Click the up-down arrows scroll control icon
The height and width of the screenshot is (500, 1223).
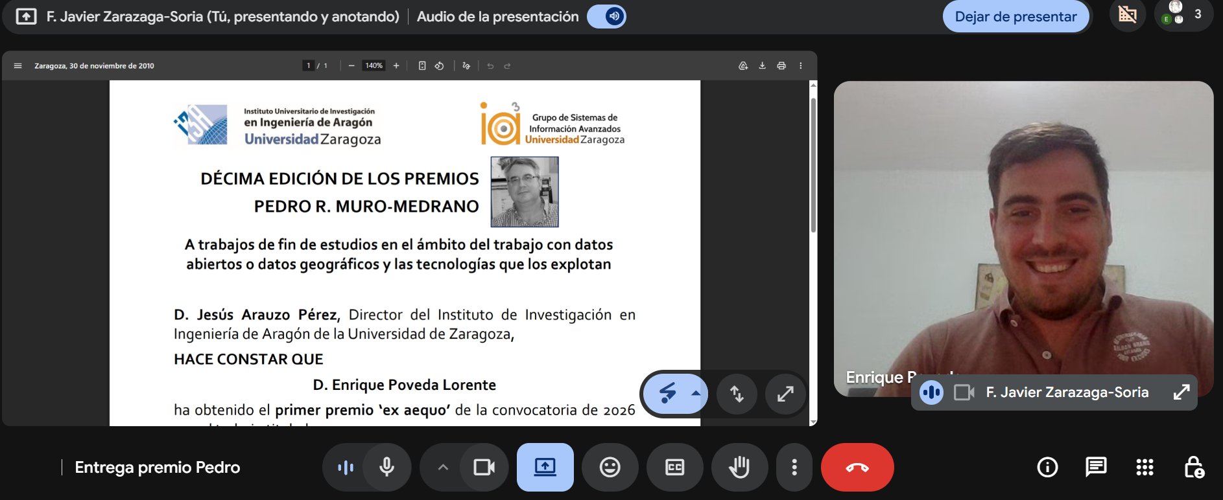coord(737,394)
